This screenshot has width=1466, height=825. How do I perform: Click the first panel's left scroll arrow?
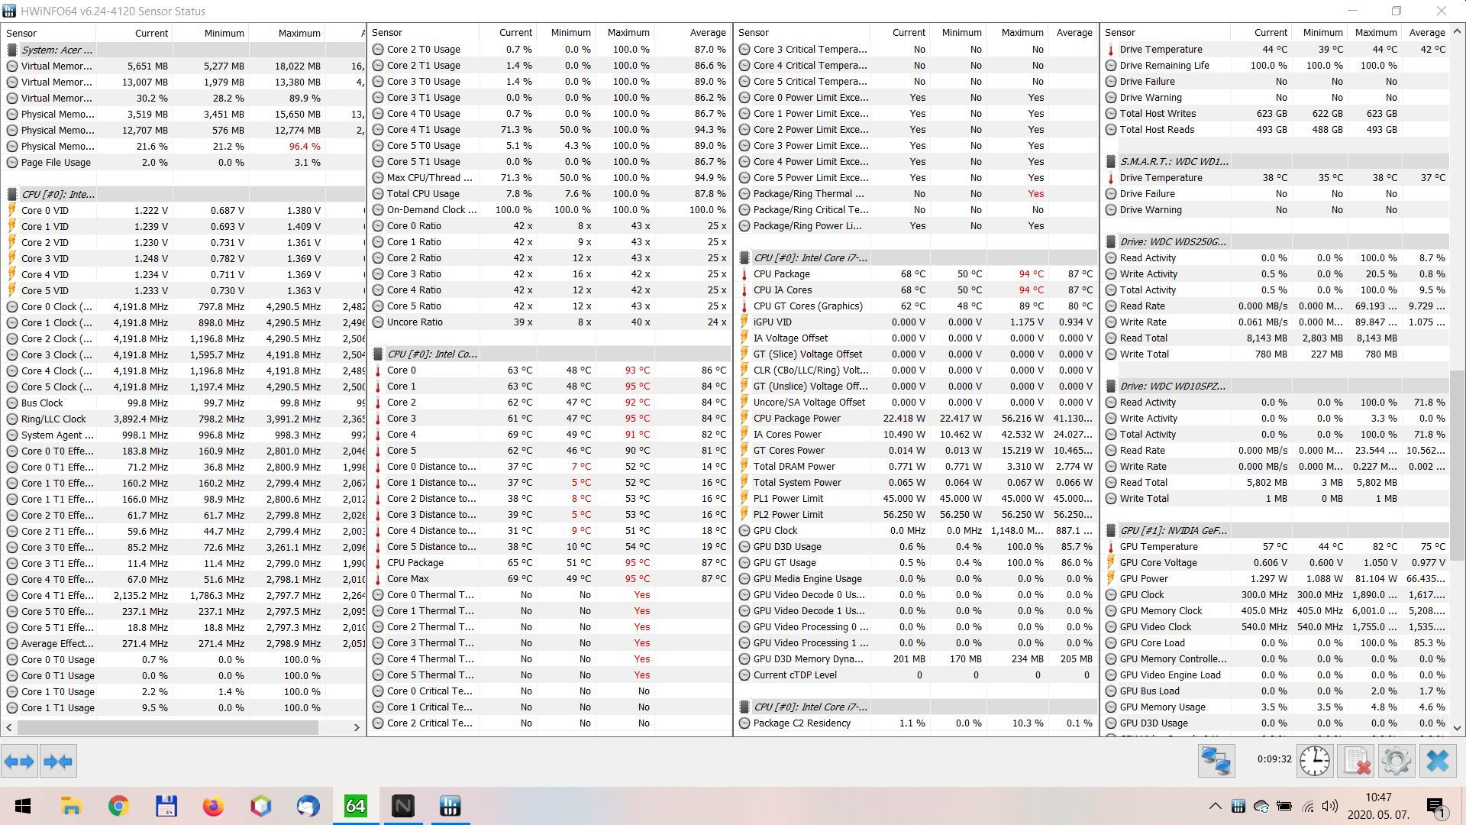click(9, 727)
